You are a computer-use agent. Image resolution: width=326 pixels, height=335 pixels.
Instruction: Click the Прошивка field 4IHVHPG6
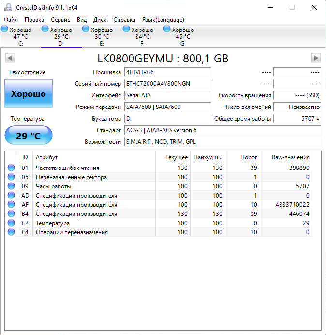point(167,72)
